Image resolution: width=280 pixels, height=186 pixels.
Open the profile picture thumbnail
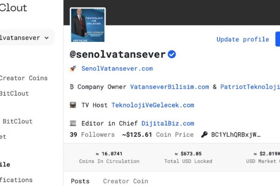(x=88, y=25)
